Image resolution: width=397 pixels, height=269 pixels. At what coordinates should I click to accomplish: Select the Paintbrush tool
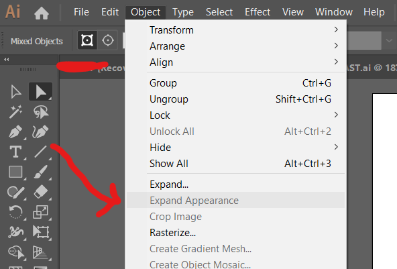point(40,172)
